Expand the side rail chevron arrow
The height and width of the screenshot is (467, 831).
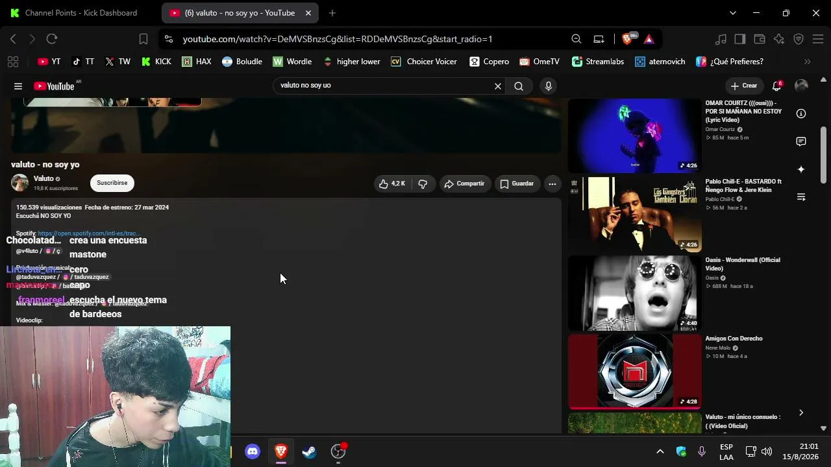pyautogui.click(x=801, y=413)
